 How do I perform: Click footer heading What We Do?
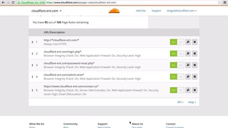click(37, 124)
